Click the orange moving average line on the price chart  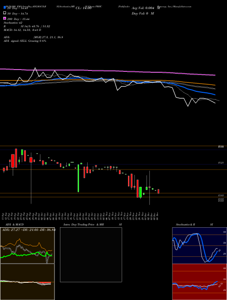108,81
